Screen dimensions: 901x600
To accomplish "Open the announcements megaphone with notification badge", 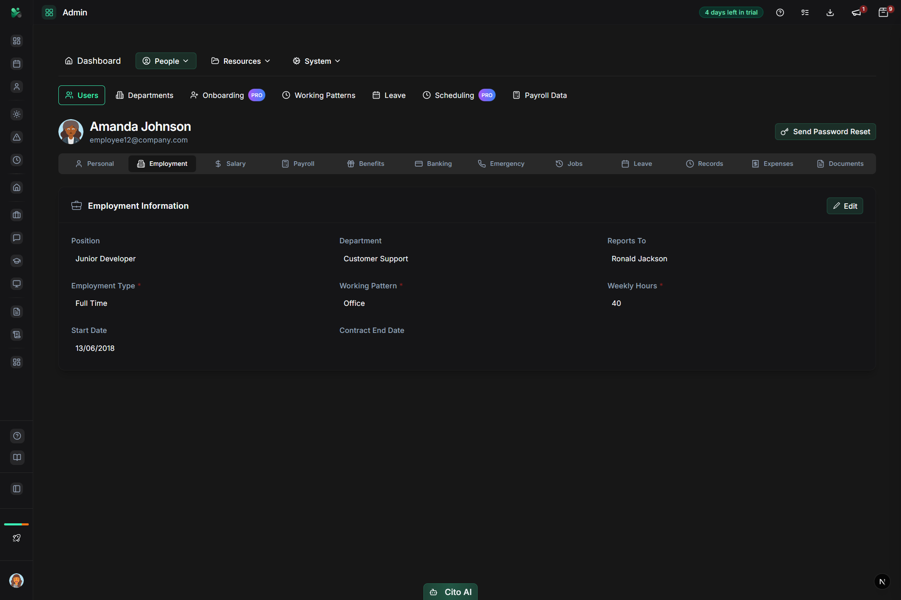I will click(x=856, y=12).
